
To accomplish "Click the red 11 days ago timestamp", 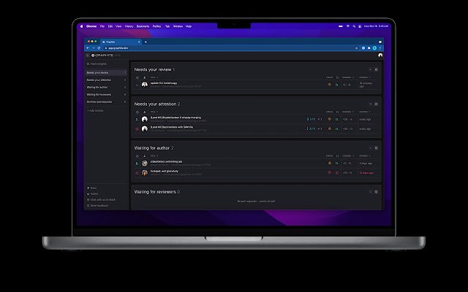I will tap(366, 173).
